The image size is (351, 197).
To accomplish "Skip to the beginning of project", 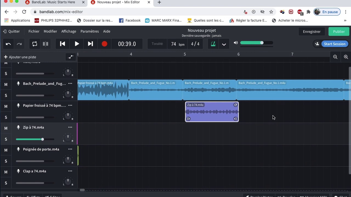I will (x=63, y=44).
